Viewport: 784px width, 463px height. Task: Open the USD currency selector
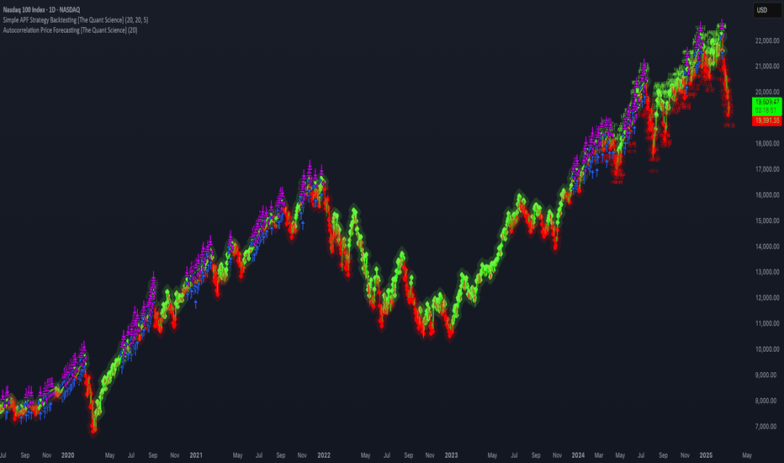tap(767, 10)
